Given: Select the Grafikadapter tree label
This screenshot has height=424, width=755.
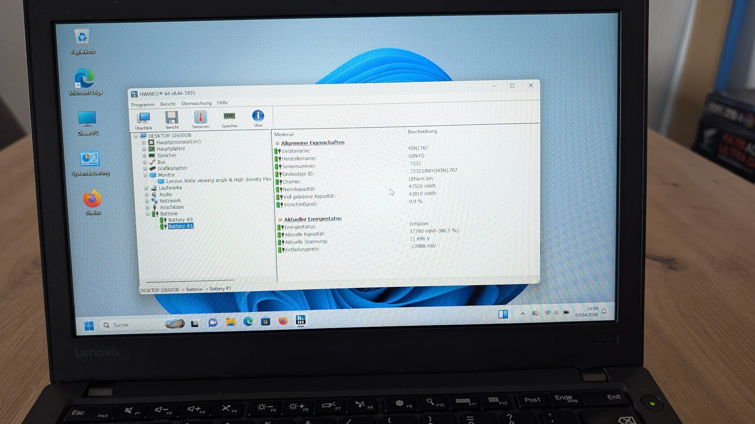Looking at the screenshot, I should tap(172, 168).
